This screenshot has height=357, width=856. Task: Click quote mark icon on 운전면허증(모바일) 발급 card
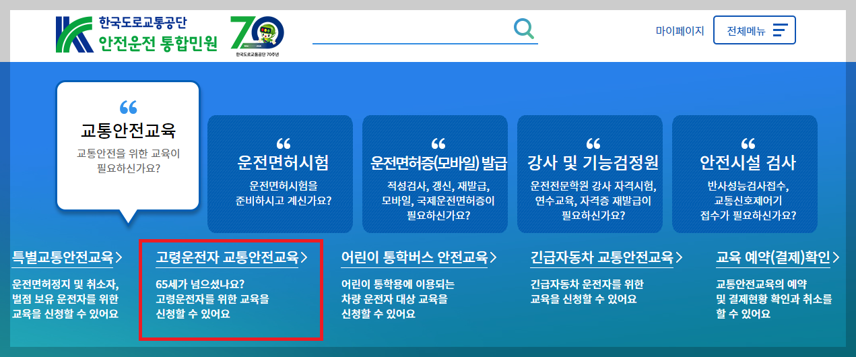(438, 144)
